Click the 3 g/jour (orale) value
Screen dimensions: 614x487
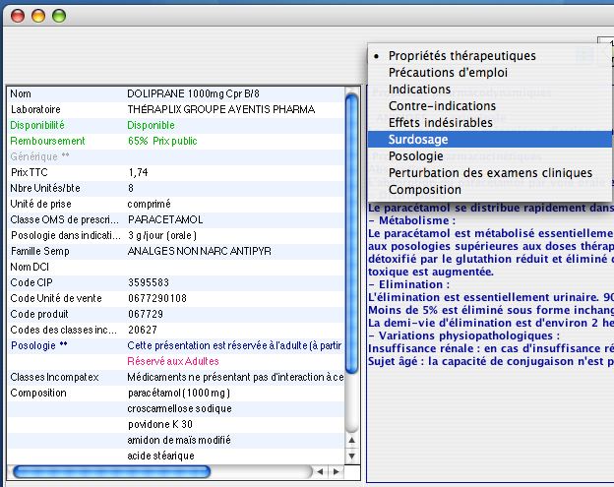pyautogui.click(x=162, y=235)
